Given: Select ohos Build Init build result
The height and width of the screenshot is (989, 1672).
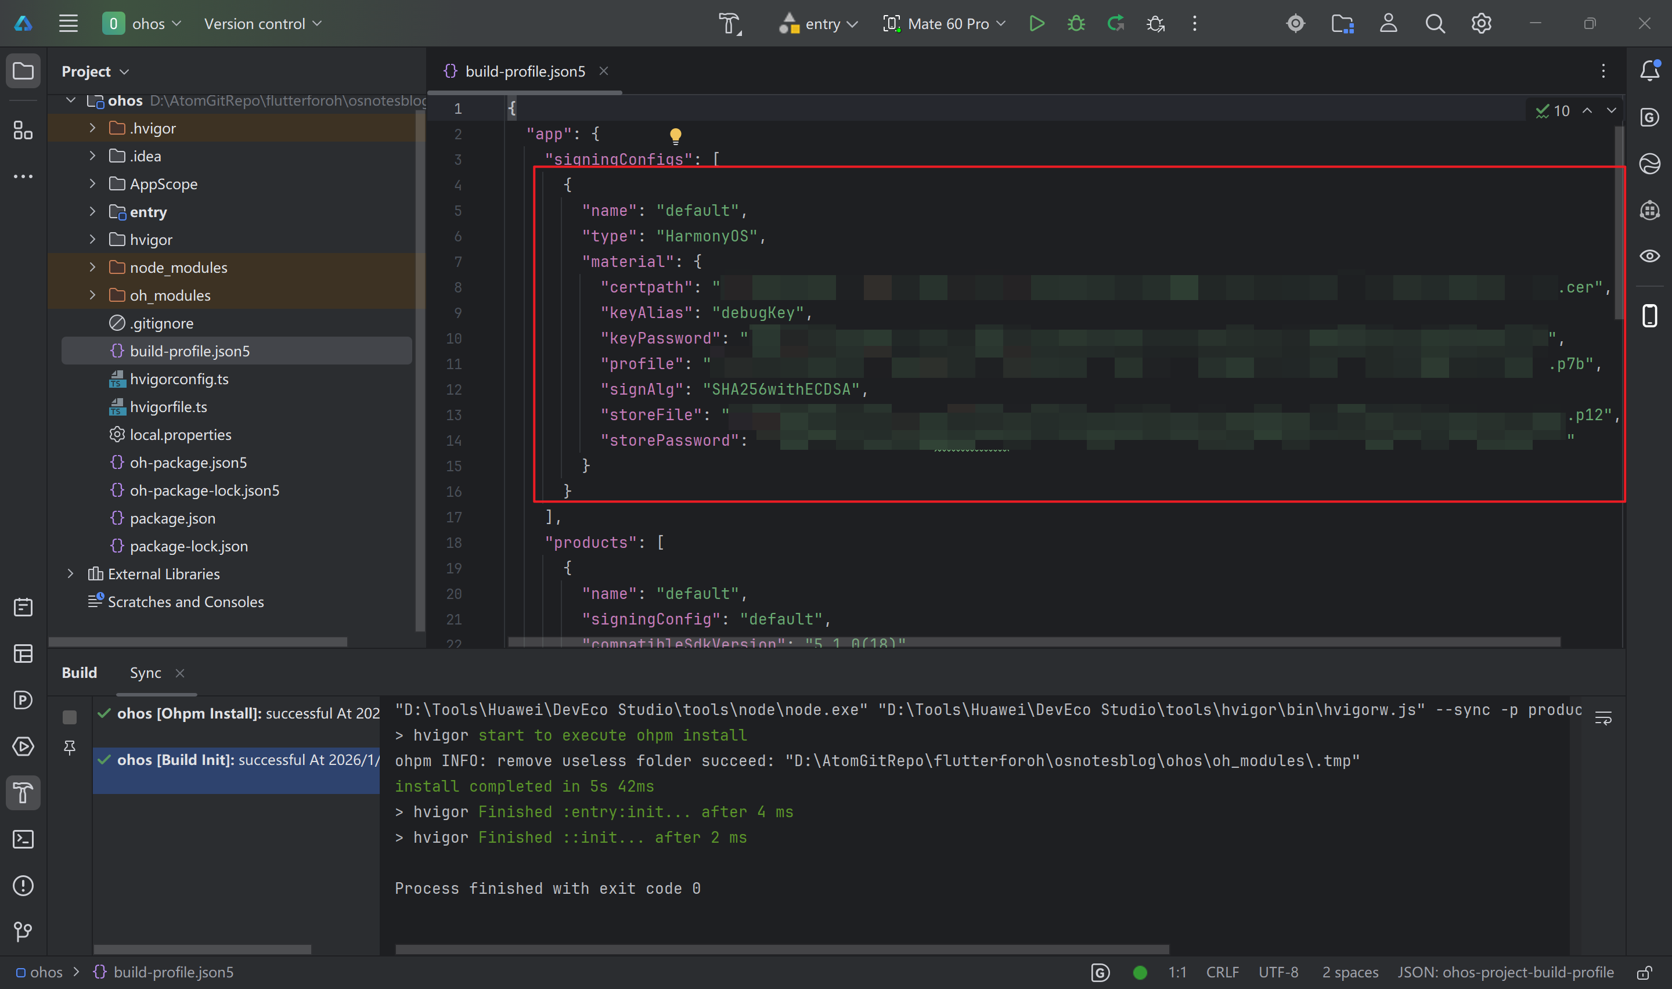Looking at the screenshot, I should point(236,770).
